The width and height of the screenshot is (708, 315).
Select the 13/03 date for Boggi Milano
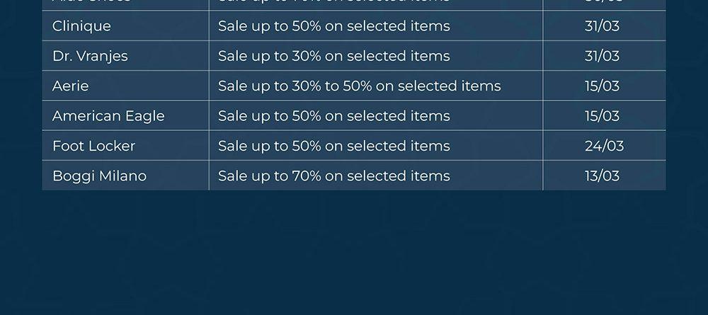click(x=602, y=176)
